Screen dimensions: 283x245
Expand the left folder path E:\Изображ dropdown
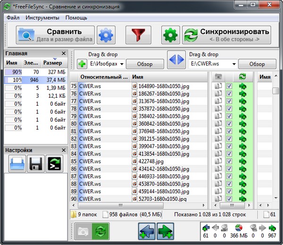pos(122,64)
